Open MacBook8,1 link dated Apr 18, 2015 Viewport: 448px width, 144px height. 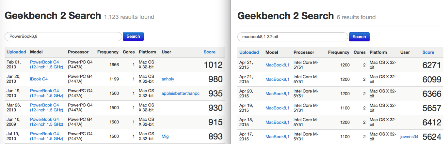pyautogui.click(x=278, y=122)
